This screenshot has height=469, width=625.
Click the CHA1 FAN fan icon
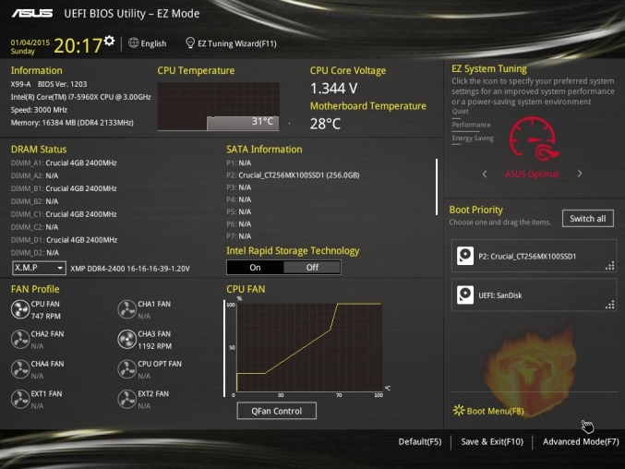[x=127, y=309]
